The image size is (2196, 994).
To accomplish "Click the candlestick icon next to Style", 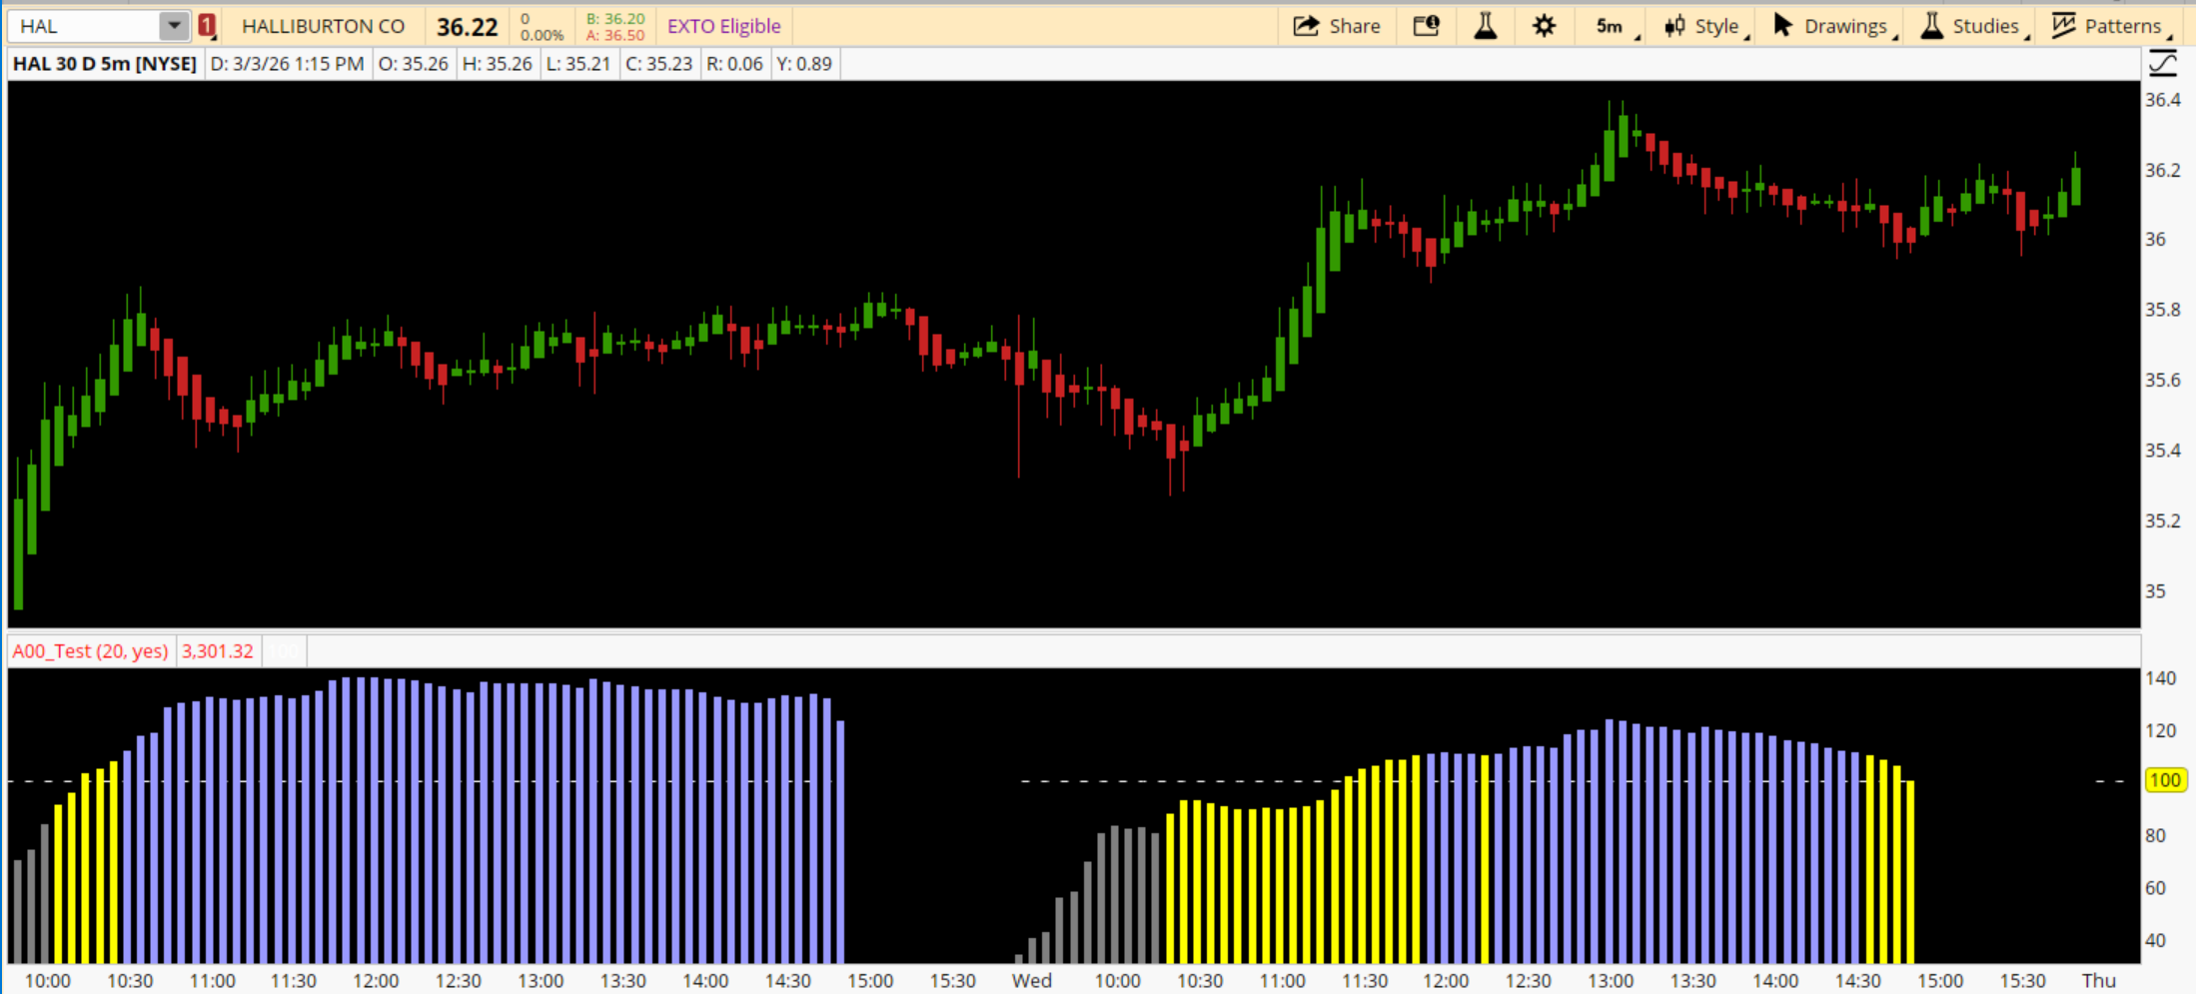I will [x=1674, y=26].
